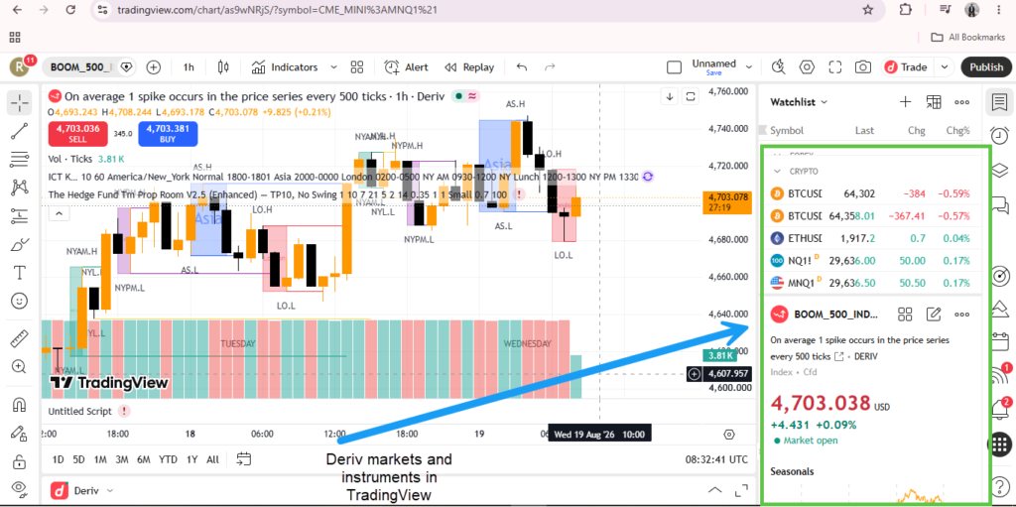
Task: Click the compare or add symbol plus button
Action: (154, 66)
